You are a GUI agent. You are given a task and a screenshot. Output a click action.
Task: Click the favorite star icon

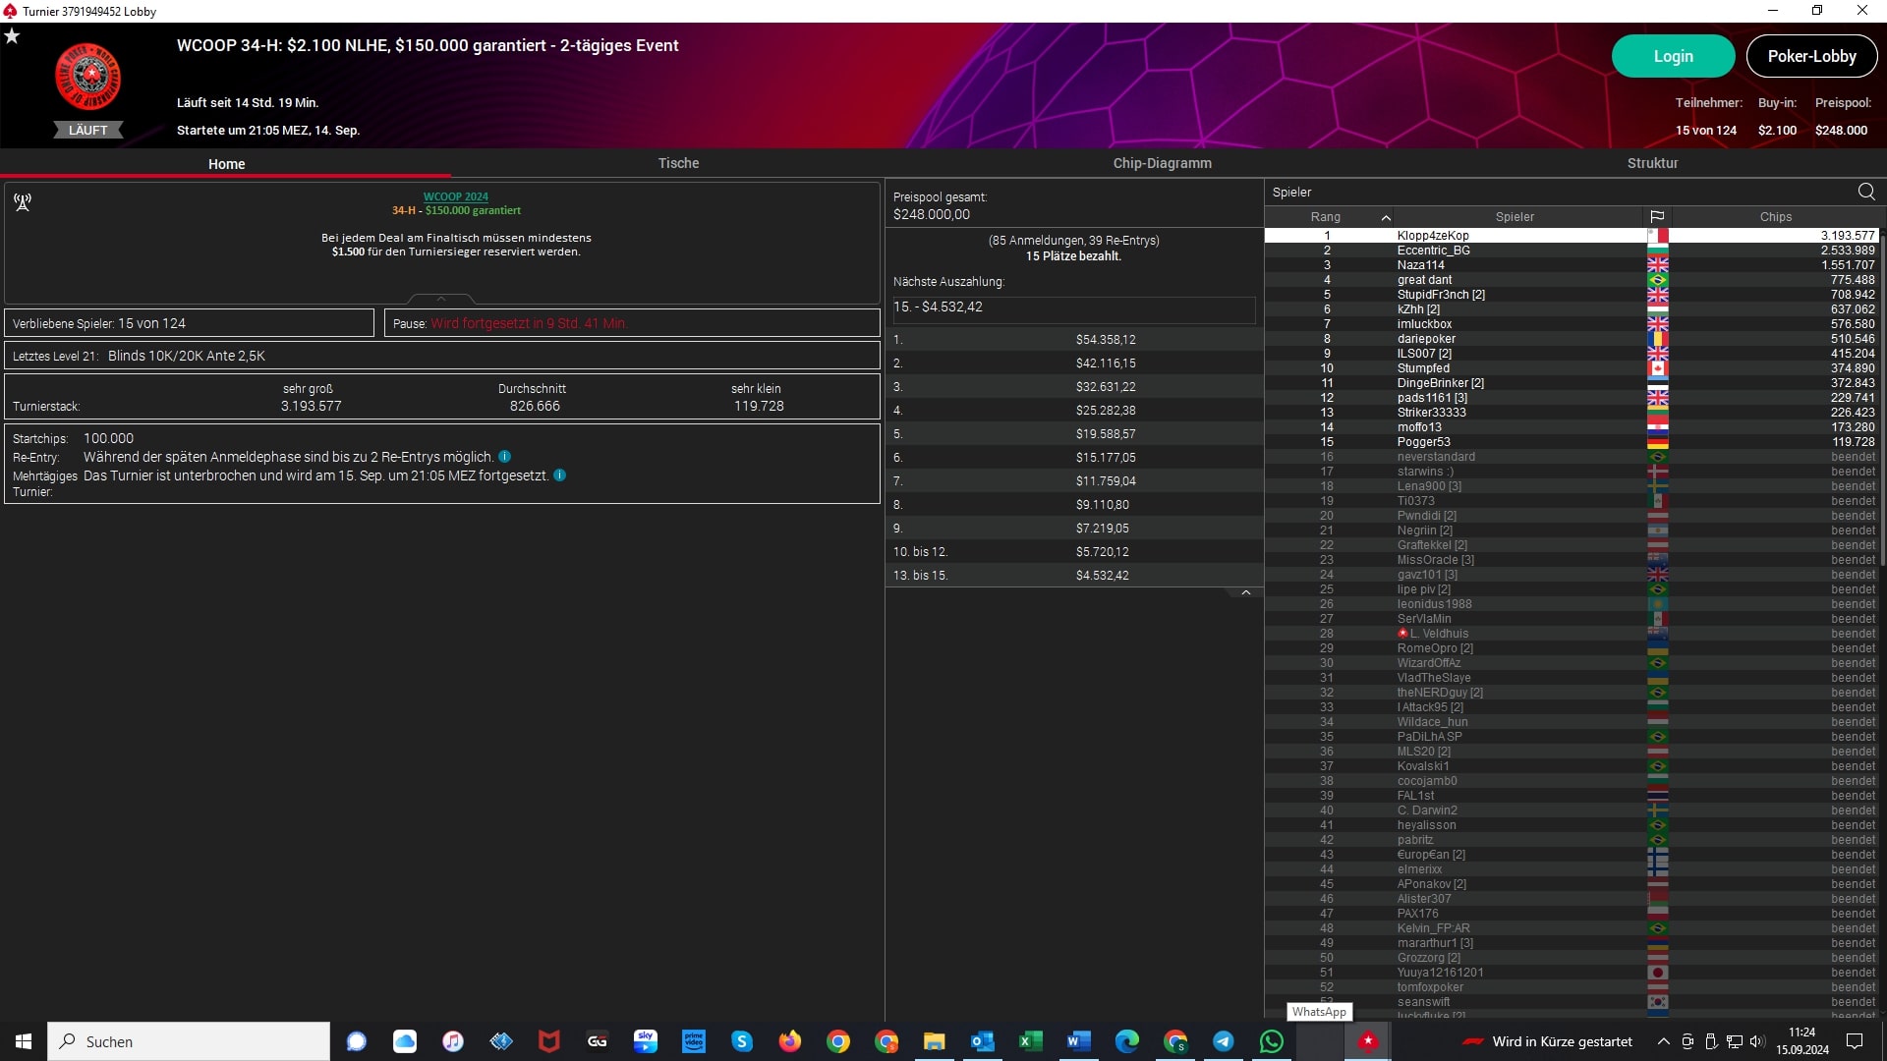pyautogui.click(x=12, y=36)
